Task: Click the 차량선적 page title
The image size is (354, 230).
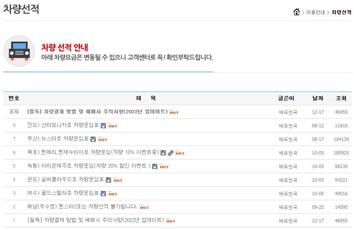Action: click(x=21, y=9)
